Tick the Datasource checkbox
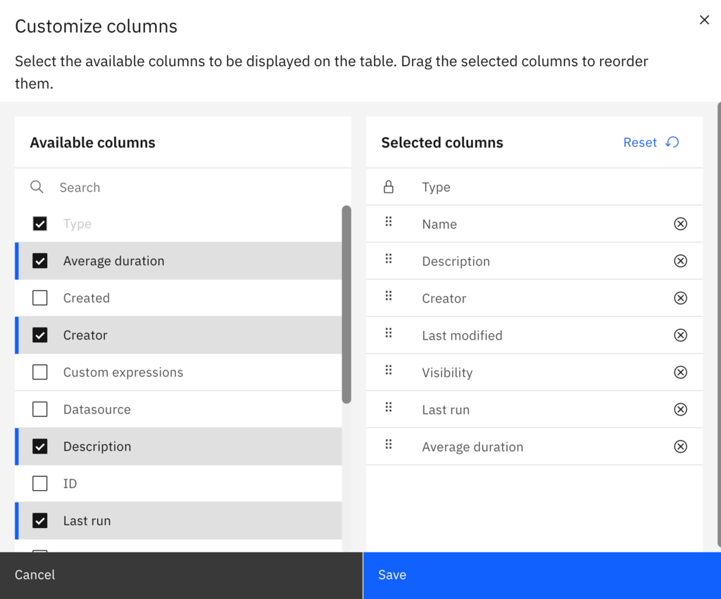 [x=40, y=409]
